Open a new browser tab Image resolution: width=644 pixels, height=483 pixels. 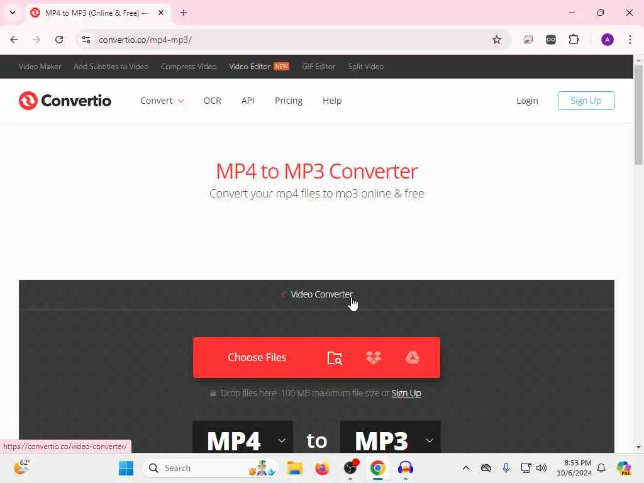point(184,13)
